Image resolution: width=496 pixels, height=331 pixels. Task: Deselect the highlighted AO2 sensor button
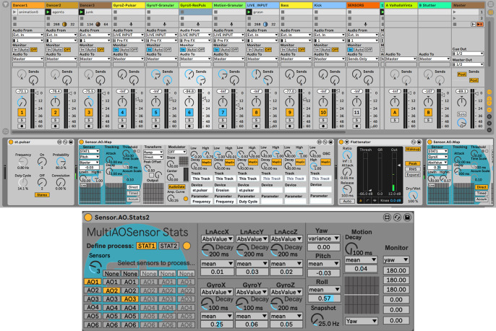click(x=111, y=291)
